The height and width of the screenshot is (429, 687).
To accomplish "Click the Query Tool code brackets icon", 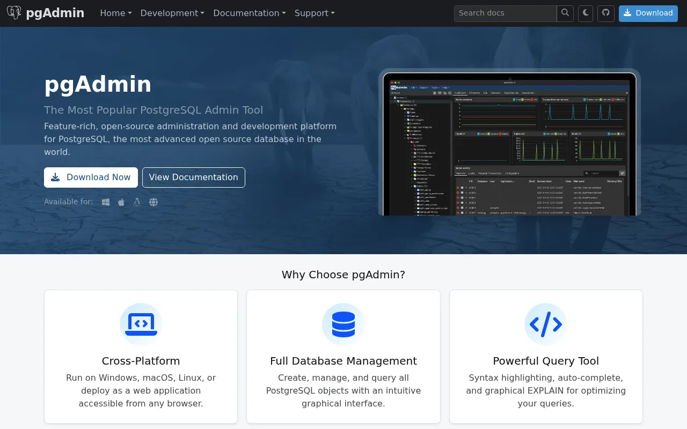I will point(546,324).
